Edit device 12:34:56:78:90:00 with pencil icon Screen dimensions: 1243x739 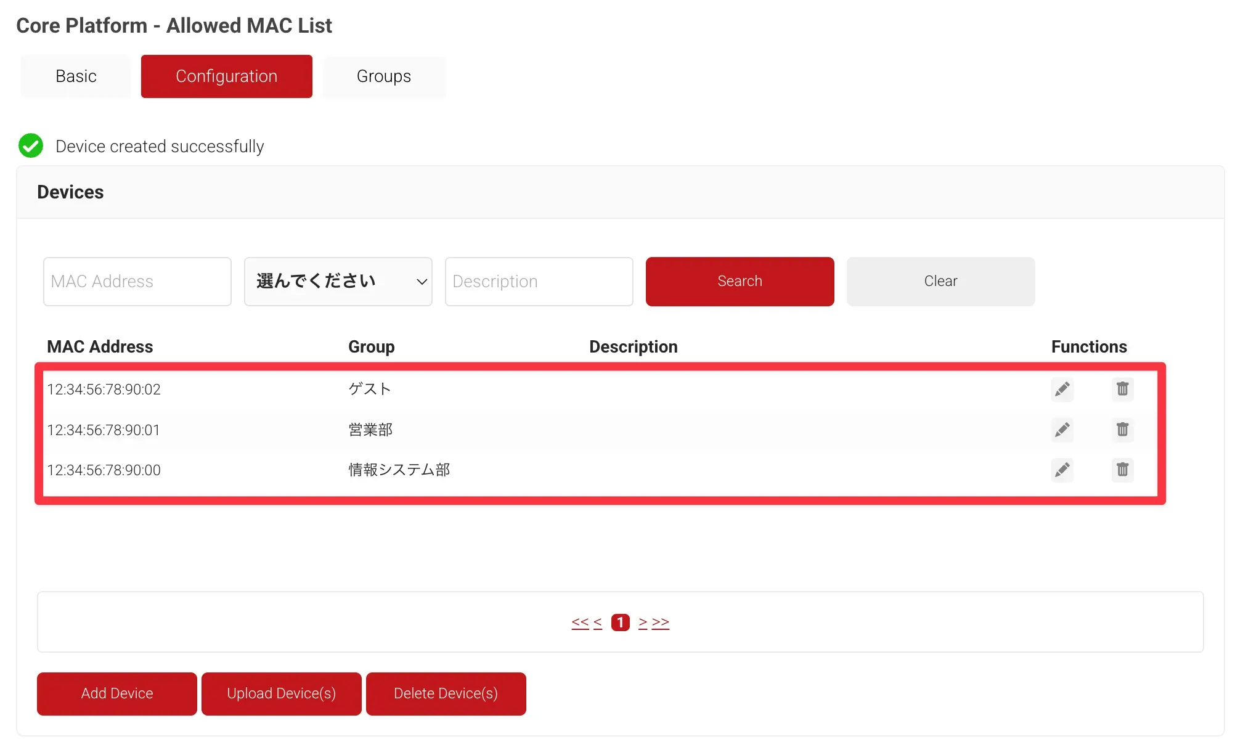[1062, 470]
